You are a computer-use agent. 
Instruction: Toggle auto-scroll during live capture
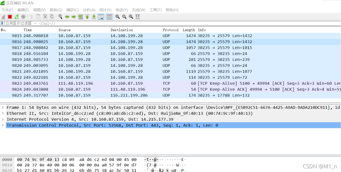pyautogui.click(x=101, y=17)
